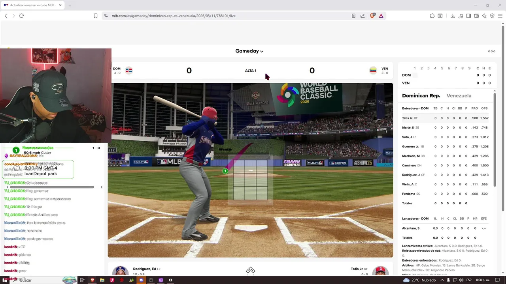Open pitcher Alcantara, S in pitchers list
Screen dimensions: 506x284
411,228
